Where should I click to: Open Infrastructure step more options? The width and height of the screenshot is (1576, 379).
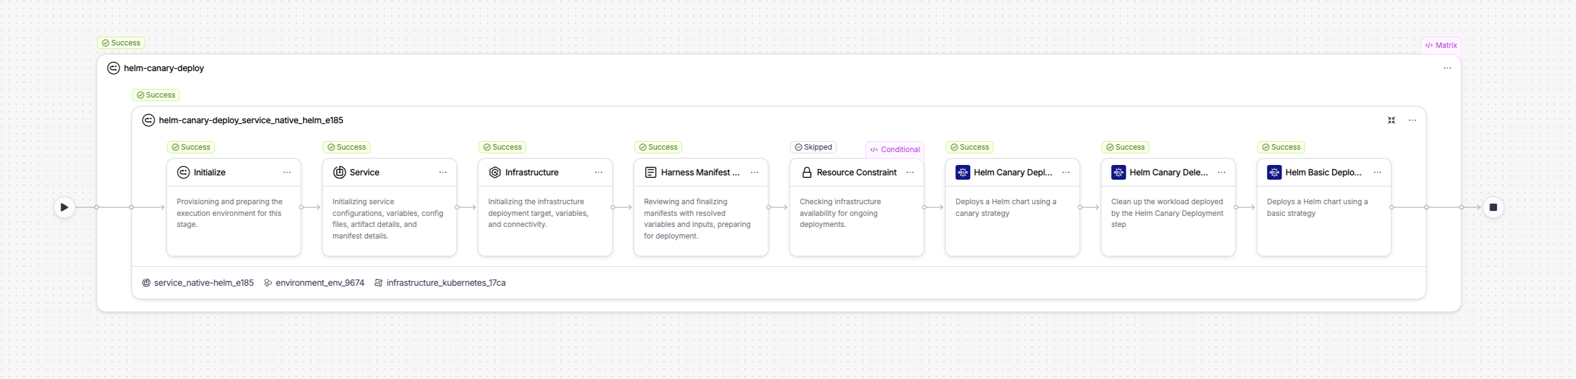click(x=599, y=172)
